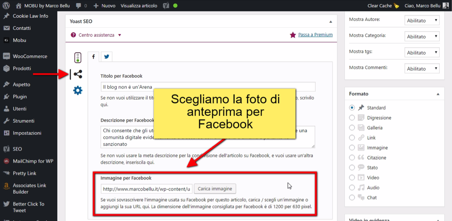Viewport: 452px width, 221px height.
Task: Open the WooCommerce sidebar menu
Action: [x=29, y=56]
